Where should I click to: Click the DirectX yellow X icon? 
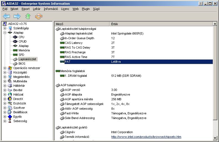10,99
